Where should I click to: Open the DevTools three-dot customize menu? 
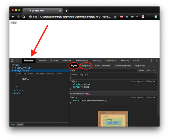[152, 61]
